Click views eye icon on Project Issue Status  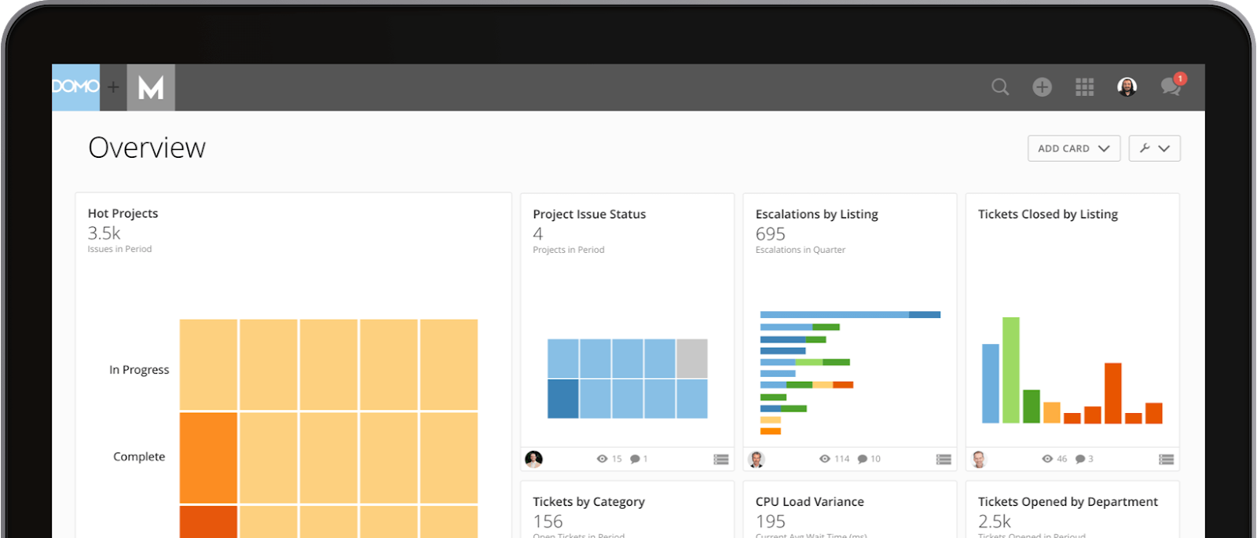[x=602, y=459]
